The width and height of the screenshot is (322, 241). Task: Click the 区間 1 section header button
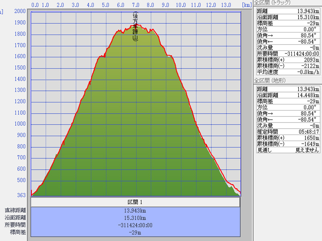tap(135, 202)
